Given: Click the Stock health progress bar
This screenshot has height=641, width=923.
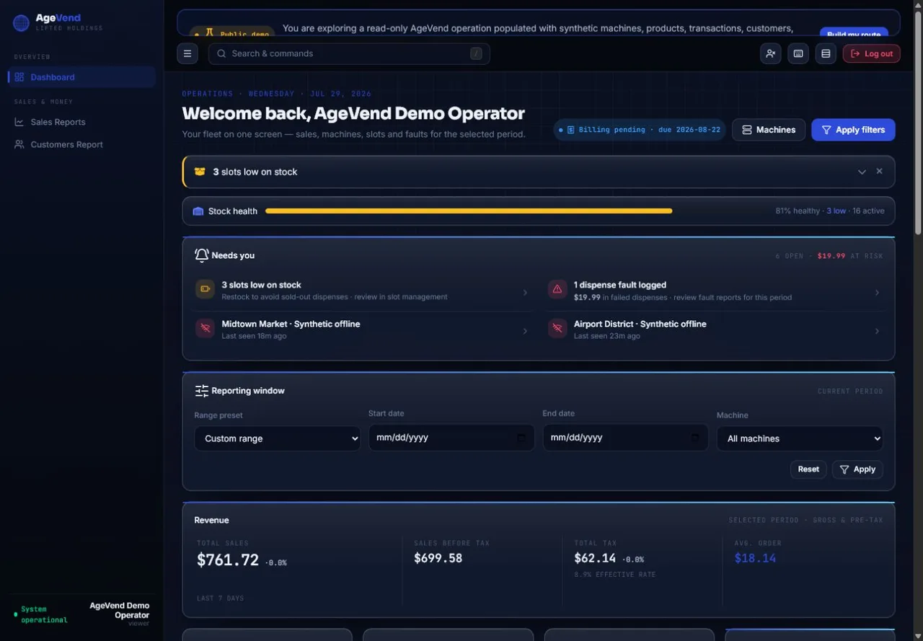Looking at the screenshot, I should click(469, 211).
